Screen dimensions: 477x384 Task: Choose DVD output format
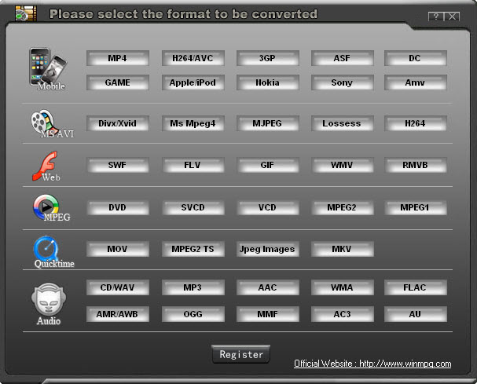(117, 208)
